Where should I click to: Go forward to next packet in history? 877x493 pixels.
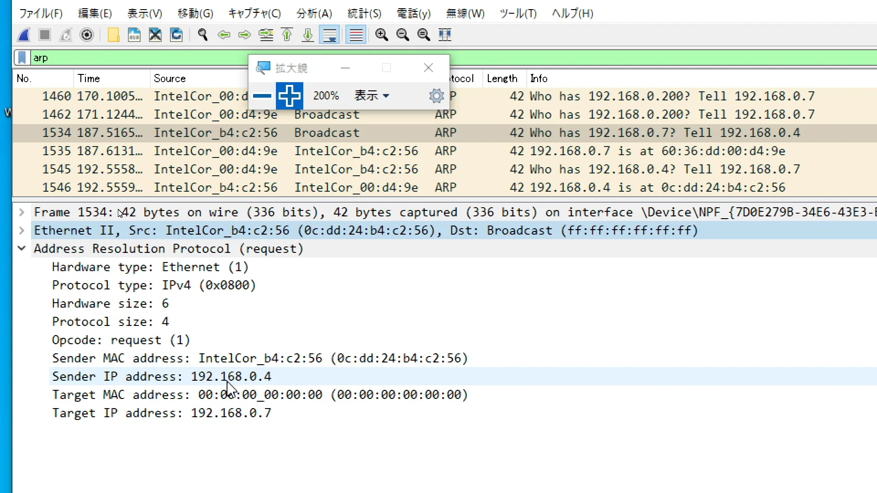pyautogui.click(x=245, y=35)
